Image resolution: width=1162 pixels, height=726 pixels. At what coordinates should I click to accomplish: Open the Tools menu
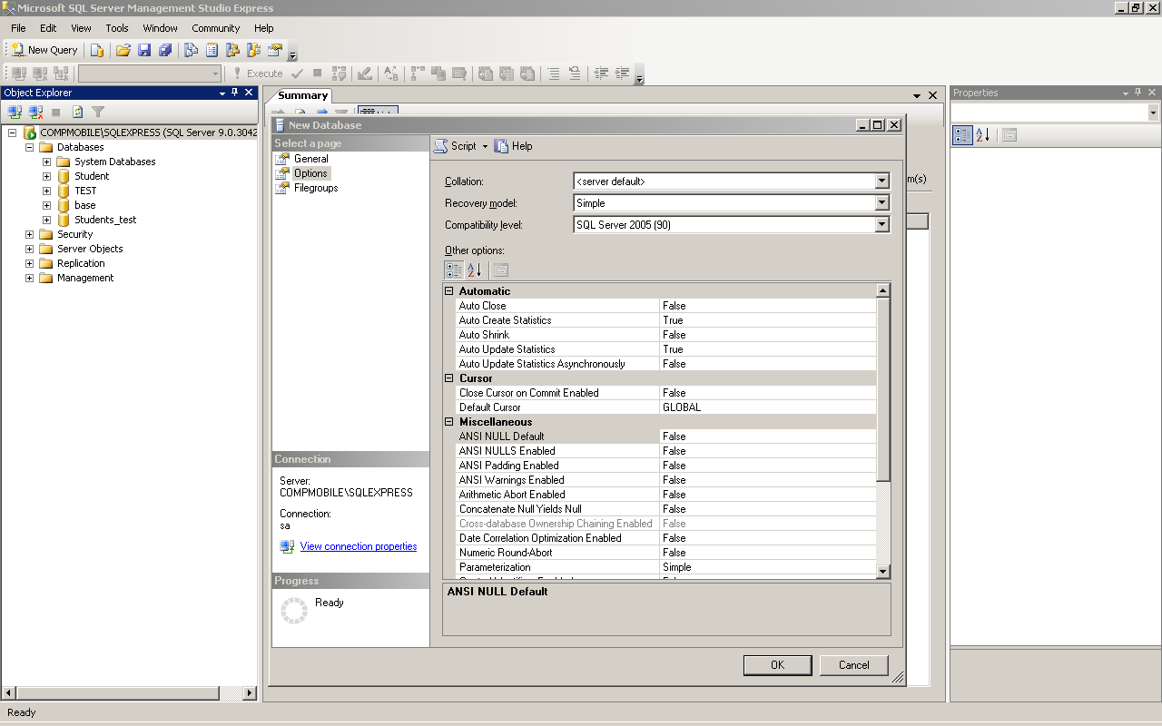(x=117, y=28)
